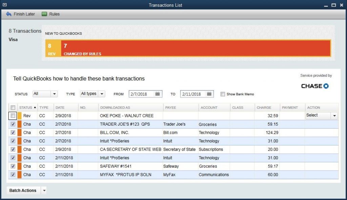Click the 60.00 charge amount
Screen dimensions: 347x200
[273, 175]
